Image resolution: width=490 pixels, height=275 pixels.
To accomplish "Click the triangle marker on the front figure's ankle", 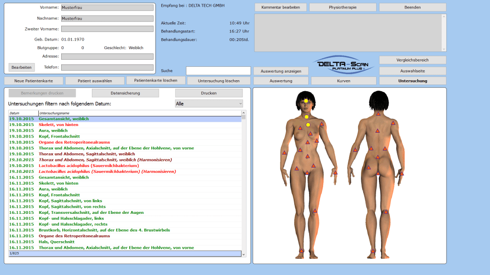I will 301,250.
